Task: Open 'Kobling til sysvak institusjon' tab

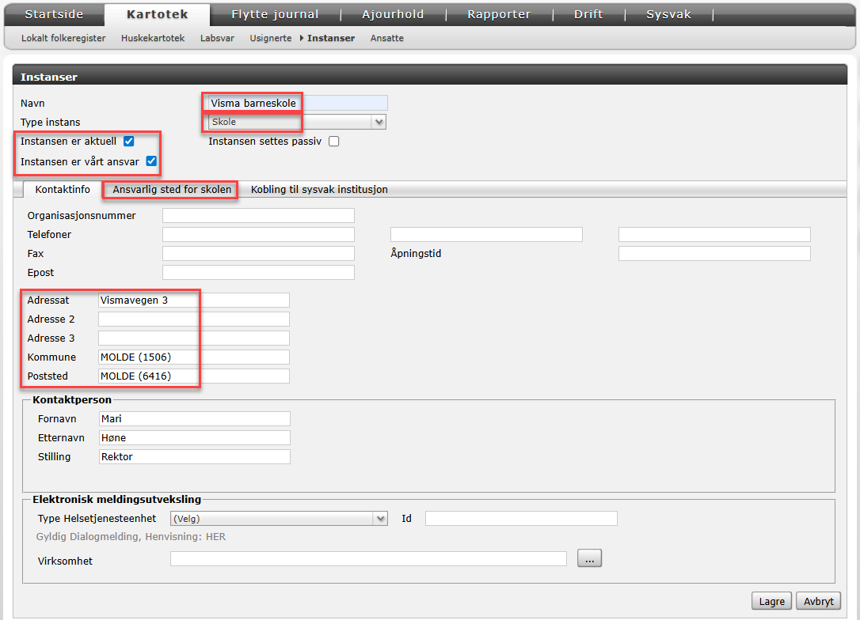Action: 319,190
